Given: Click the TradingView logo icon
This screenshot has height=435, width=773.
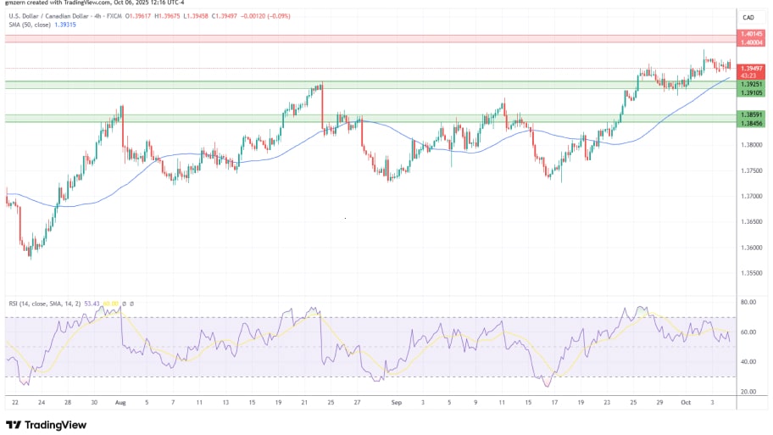Looking at the screenshot, I should pos(14,425).
